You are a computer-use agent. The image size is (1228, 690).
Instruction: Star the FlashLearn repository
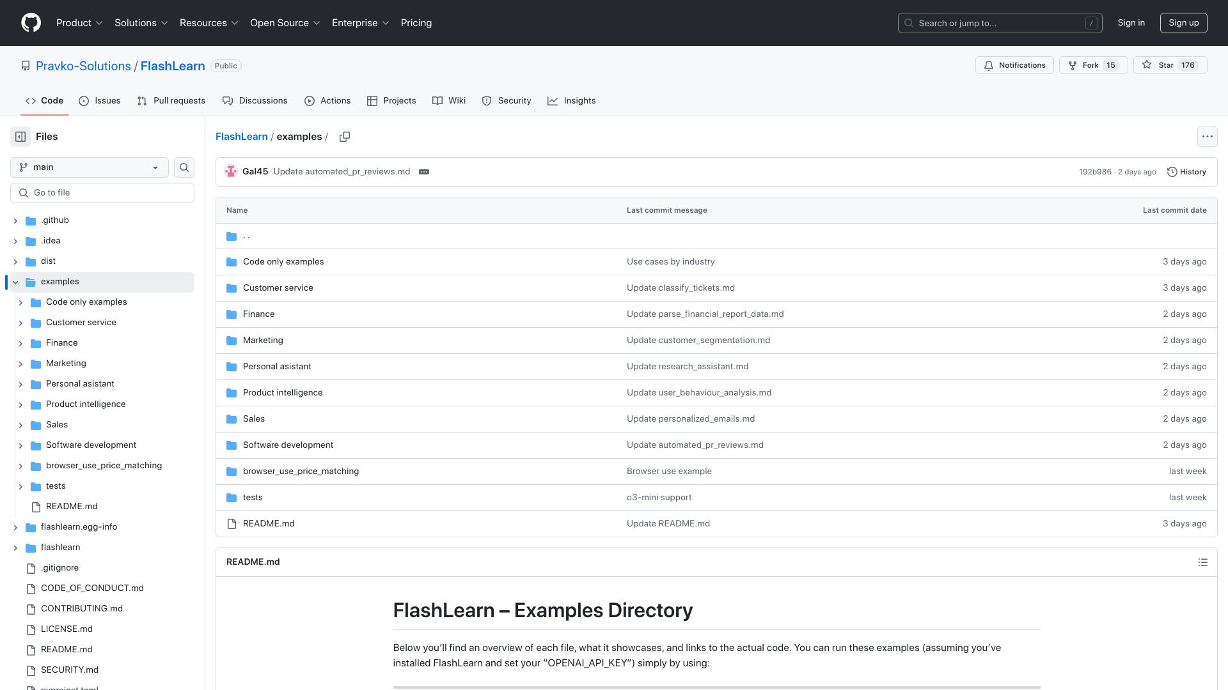[1170, 65]
